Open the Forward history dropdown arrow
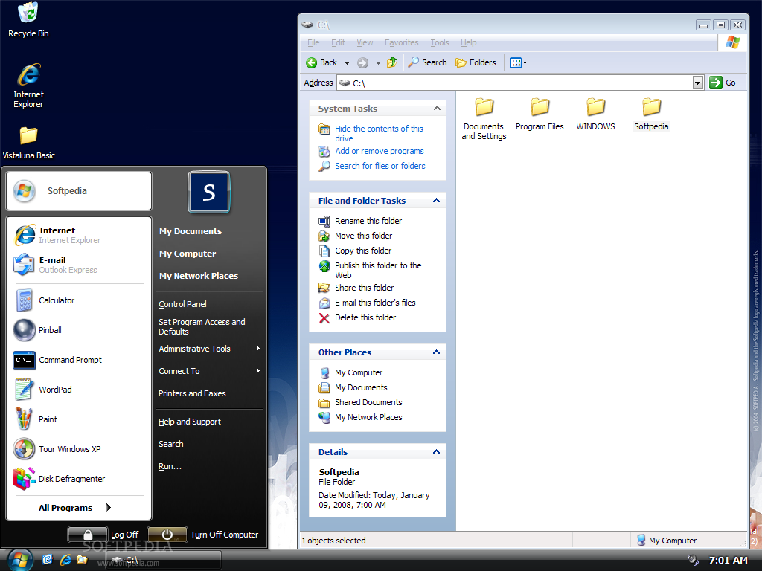 pyautogui.click(x=378, y=62)
